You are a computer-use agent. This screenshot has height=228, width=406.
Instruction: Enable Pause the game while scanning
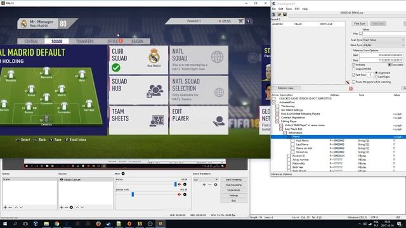point(354,82)
